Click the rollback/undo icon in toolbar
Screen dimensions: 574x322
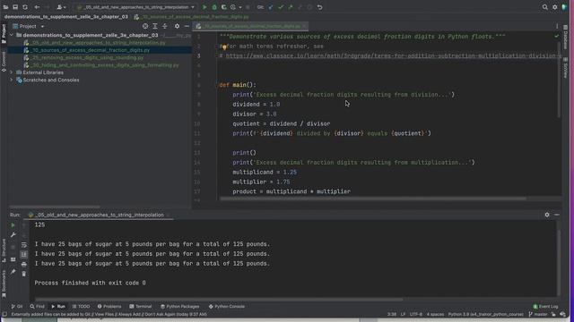point(319,7)
